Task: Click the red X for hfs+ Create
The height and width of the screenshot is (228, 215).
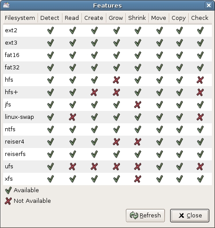Action: coord(94,92)
